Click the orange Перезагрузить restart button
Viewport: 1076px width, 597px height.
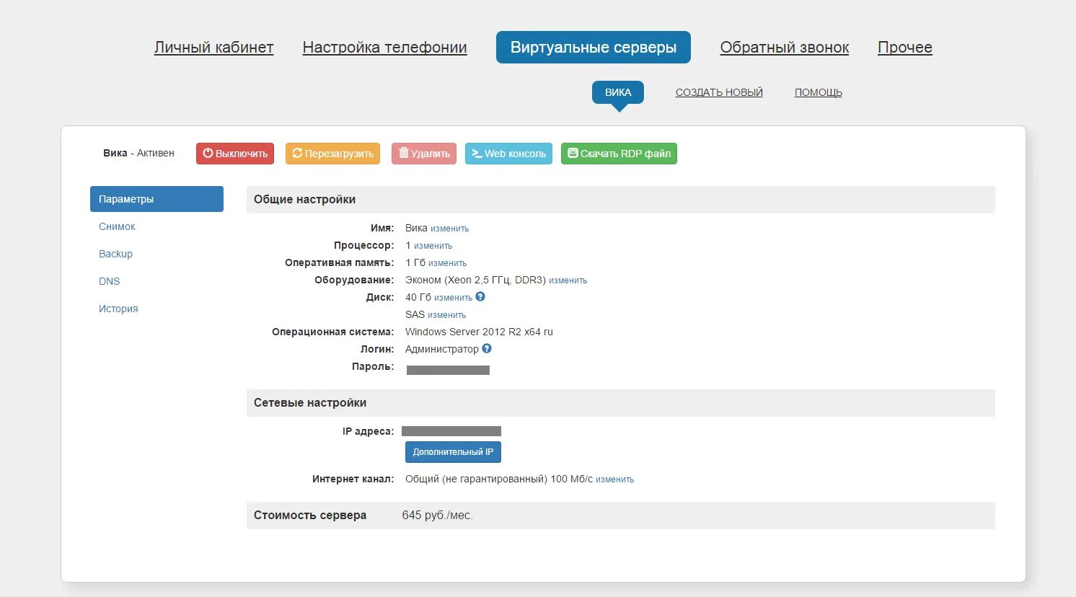point(332,154)
